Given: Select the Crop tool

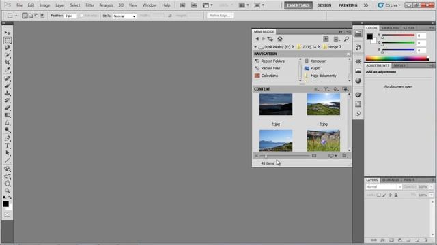Looking at the screenshot, I should (x=8, y=62).
